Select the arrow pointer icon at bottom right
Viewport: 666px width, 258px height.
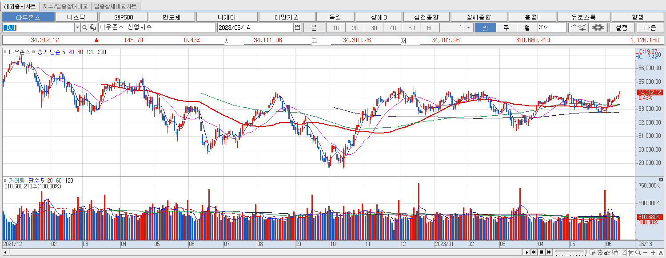click(631, 253)
